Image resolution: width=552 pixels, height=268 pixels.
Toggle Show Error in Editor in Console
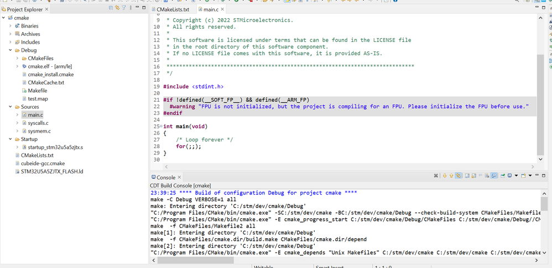pos(458,176)
